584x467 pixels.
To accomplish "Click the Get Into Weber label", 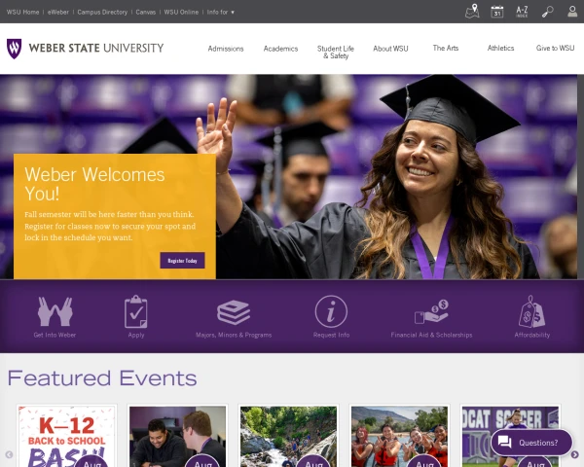I will (x=55, y=335).
